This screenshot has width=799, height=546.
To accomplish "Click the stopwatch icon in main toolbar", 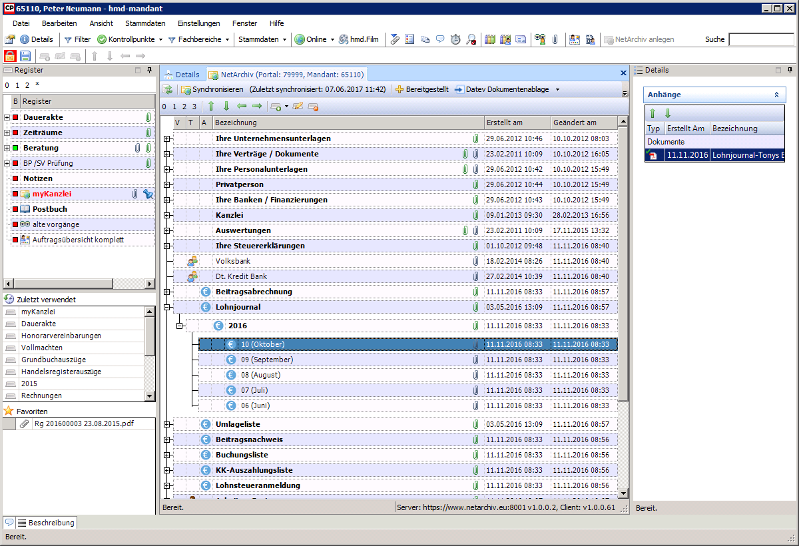I will 455,39.
